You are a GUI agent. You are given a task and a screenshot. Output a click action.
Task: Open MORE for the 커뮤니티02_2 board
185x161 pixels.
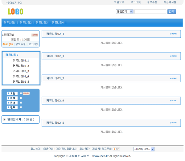(x=173, y=56)
